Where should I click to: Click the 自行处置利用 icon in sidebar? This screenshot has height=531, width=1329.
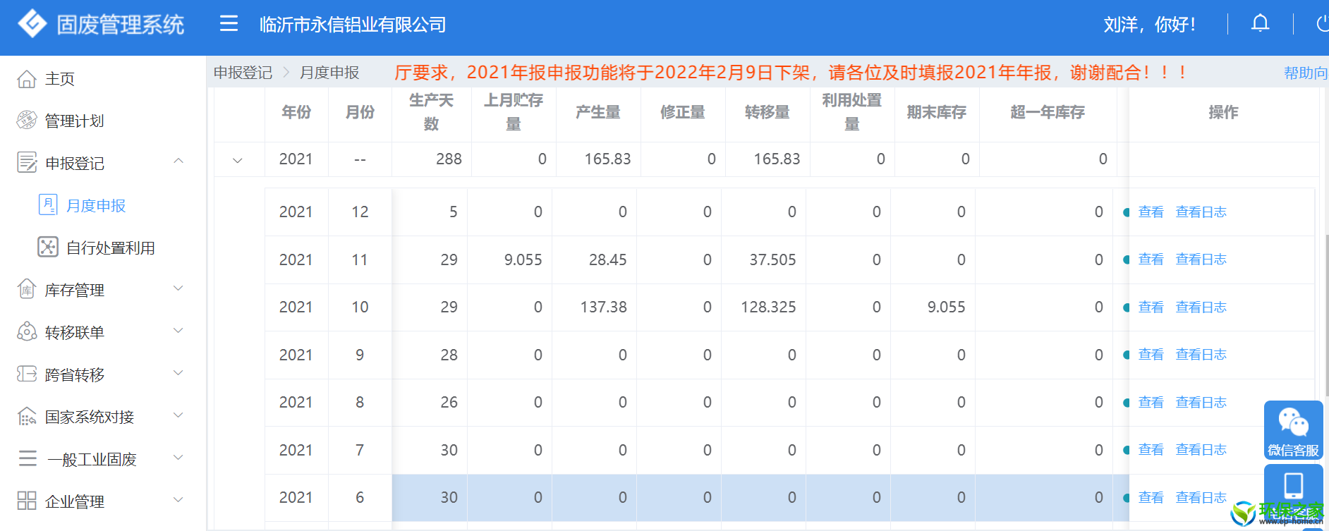48,248
